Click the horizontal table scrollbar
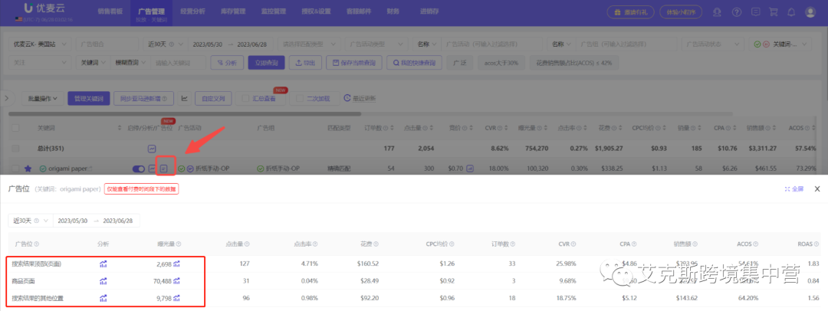Viewport: 828px width, 311px height. click(x=185, y=113)
